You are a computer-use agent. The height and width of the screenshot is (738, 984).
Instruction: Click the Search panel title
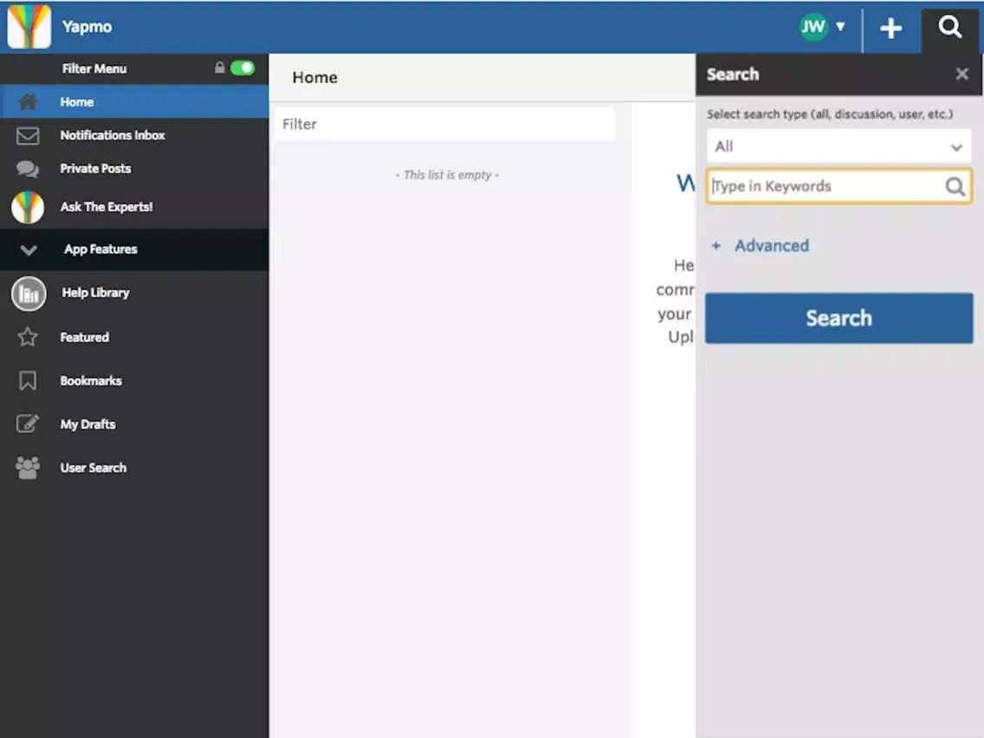point(732,74)
